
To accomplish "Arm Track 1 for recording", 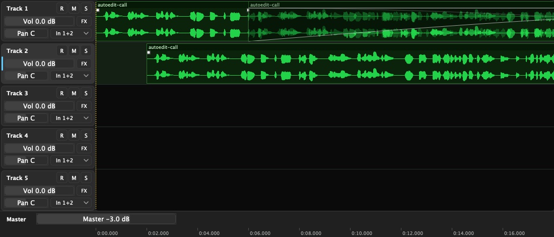I will (x=62, y=9).
